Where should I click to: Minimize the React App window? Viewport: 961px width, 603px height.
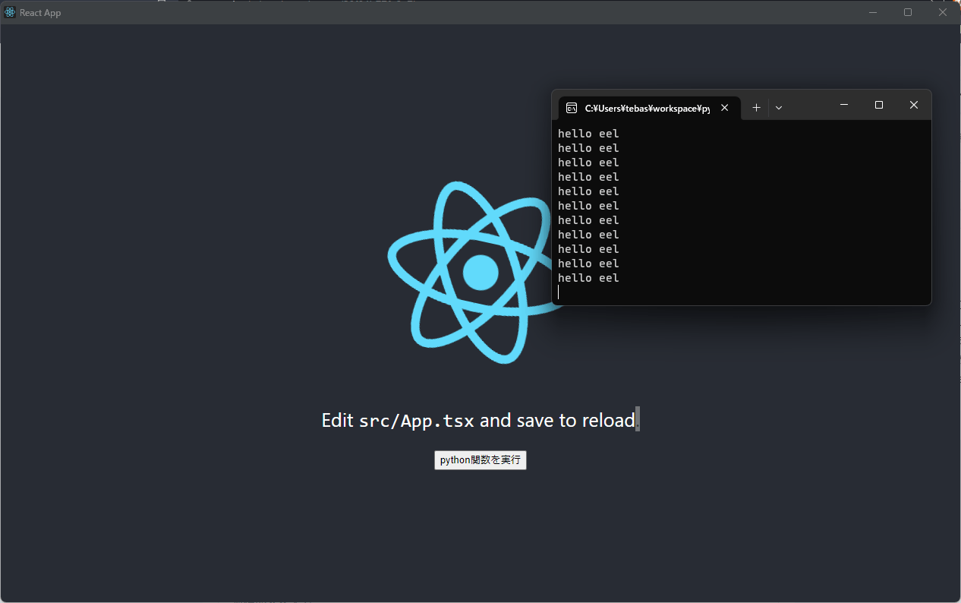click(x=873, y=12)
